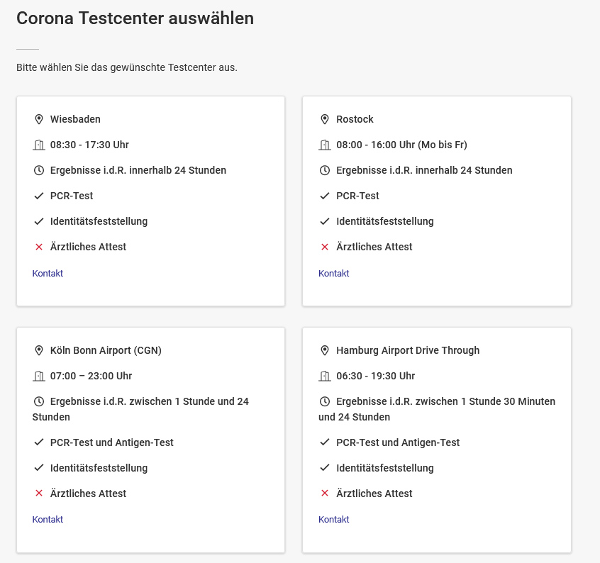Click the building icon next to 08:30 - 17:30 Uhr

point(39,145)
